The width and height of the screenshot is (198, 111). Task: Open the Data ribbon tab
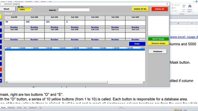[37, 2]
